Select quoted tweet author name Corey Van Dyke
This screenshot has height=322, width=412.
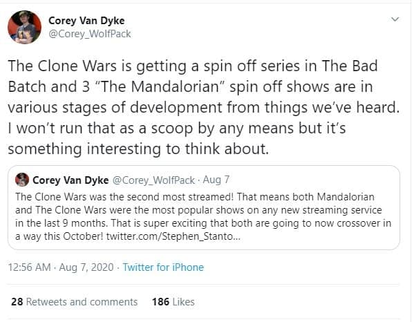(x=71, y=180)
